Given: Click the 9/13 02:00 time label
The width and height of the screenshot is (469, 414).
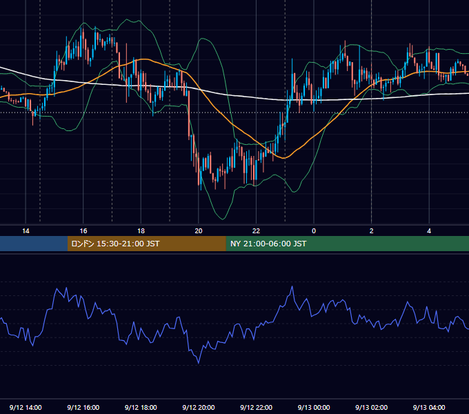Looking at the screenshot, I should click(372, 407).
